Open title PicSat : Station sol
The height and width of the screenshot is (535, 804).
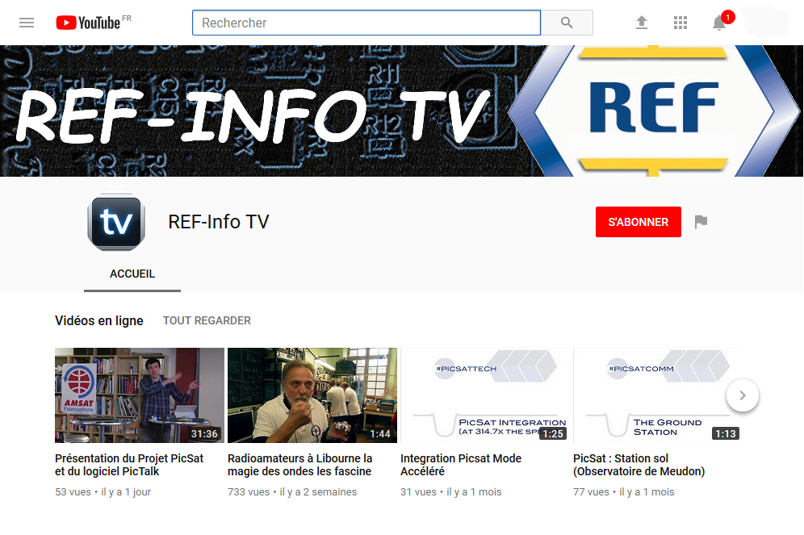(639, 465)
